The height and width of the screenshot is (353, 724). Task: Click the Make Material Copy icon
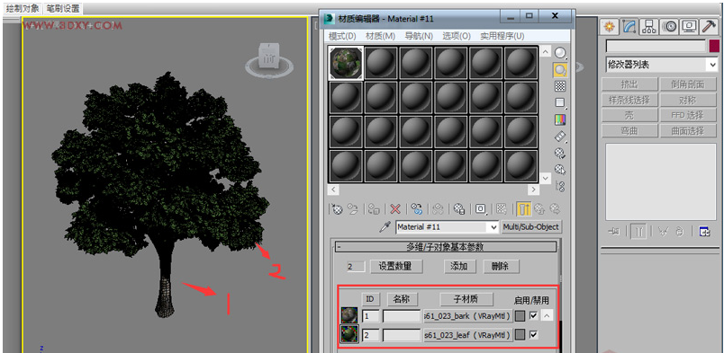[x=417, y=209]
